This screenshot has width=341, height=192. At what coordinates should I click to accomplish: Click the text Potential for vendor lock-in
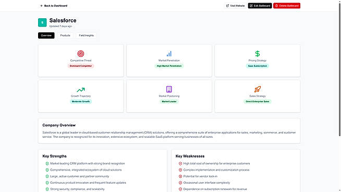(x=200, y=176)
